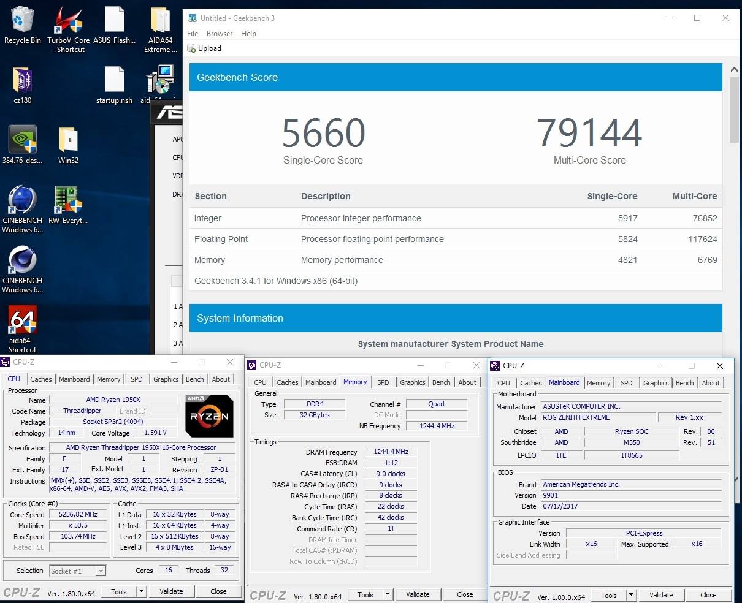The image size is (742, 603).
Task: Click Close in CPU-Z CPU window
Action: [x=218, y=591]
